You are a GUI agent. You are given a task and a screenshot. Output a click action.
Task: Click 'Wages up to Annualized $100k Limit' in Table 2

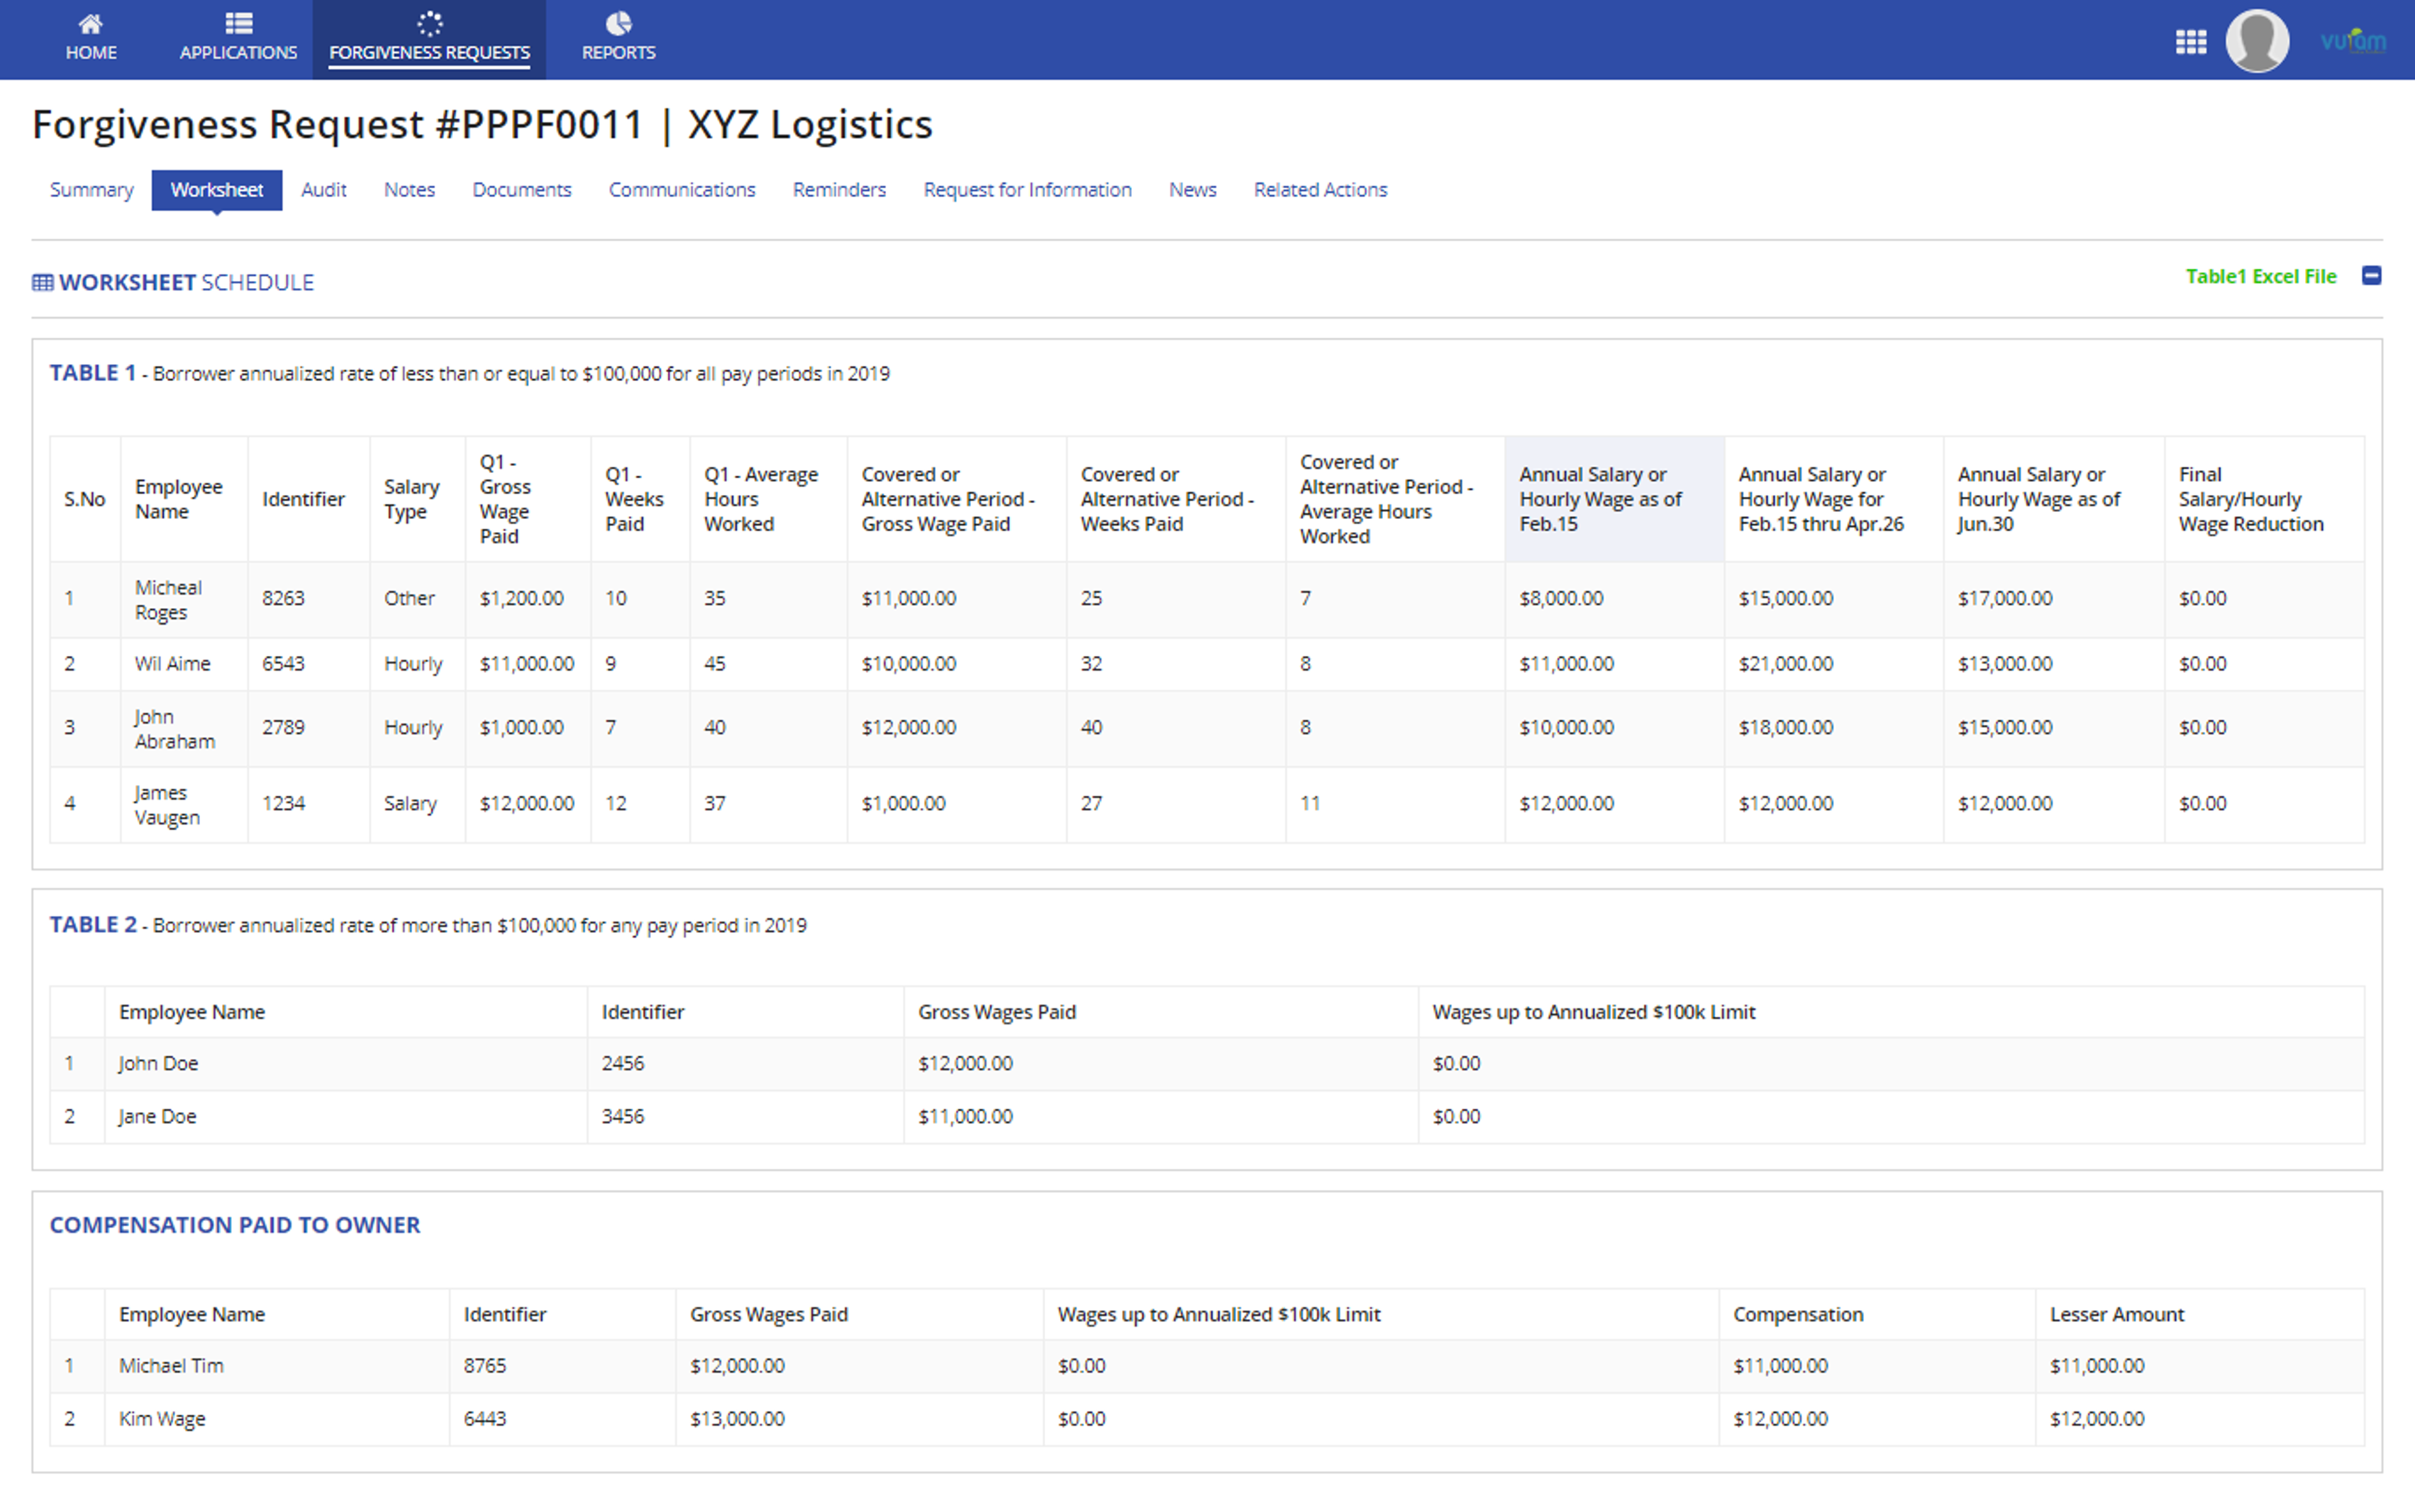[1593, 1012]
